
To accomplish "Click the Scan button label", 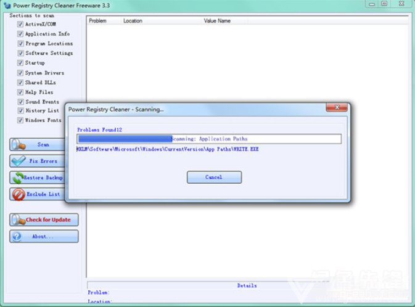I will 43,144.
